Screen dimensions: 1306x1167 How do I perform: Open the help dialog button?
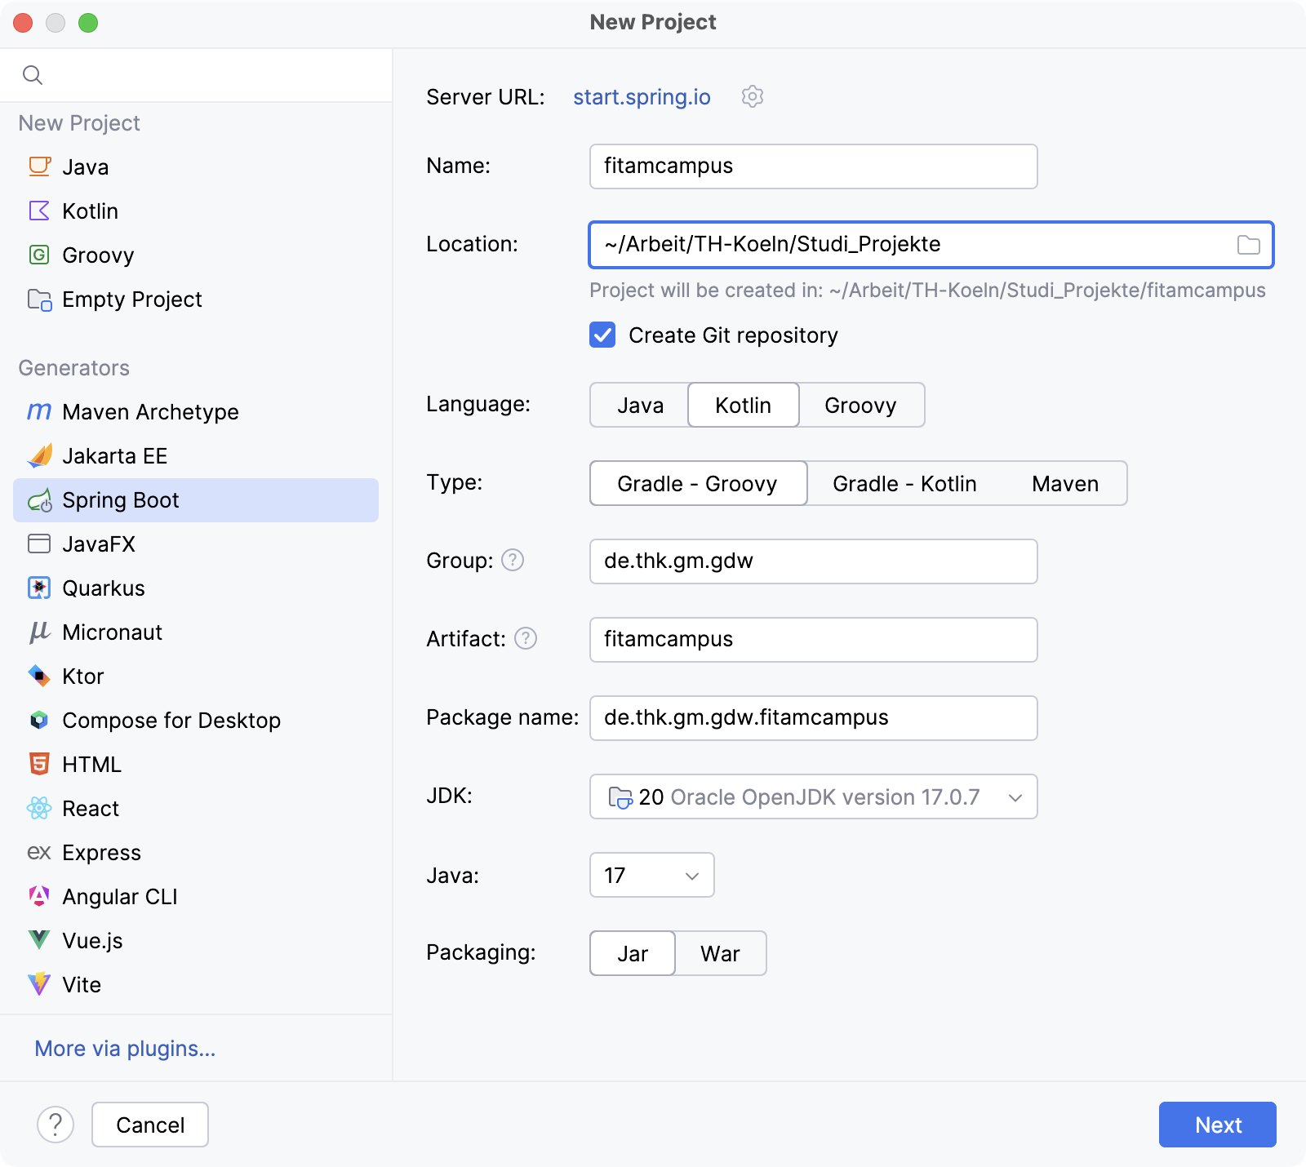click(56, 1125)
